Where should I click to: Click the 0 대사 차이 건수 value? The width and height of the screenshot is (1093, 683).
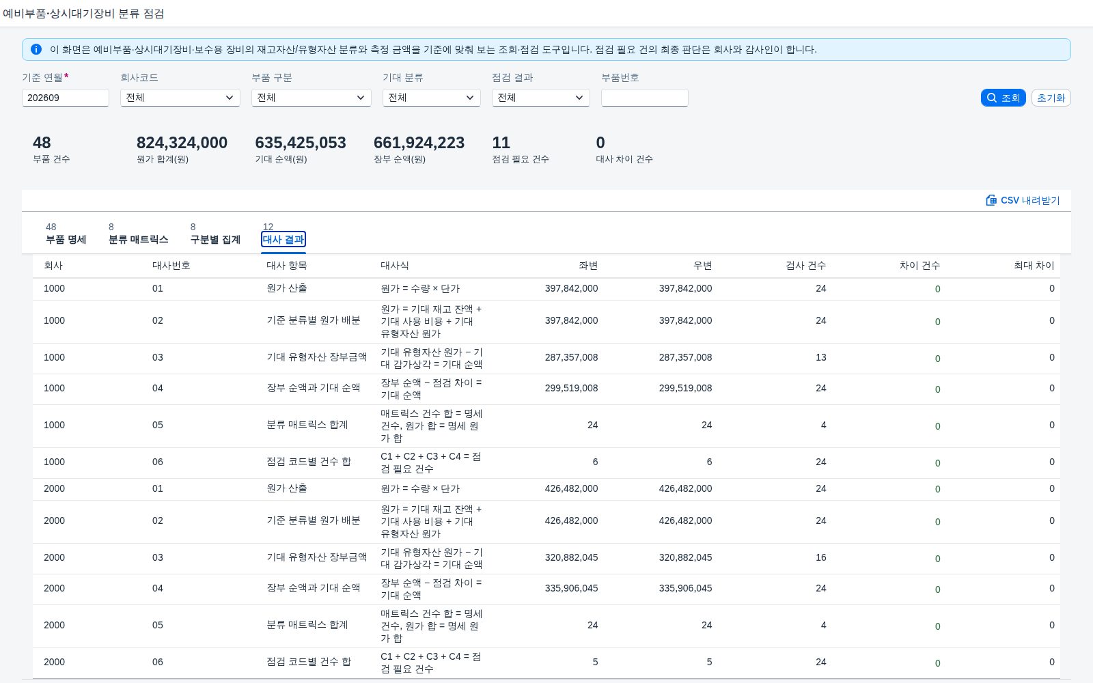600,143
